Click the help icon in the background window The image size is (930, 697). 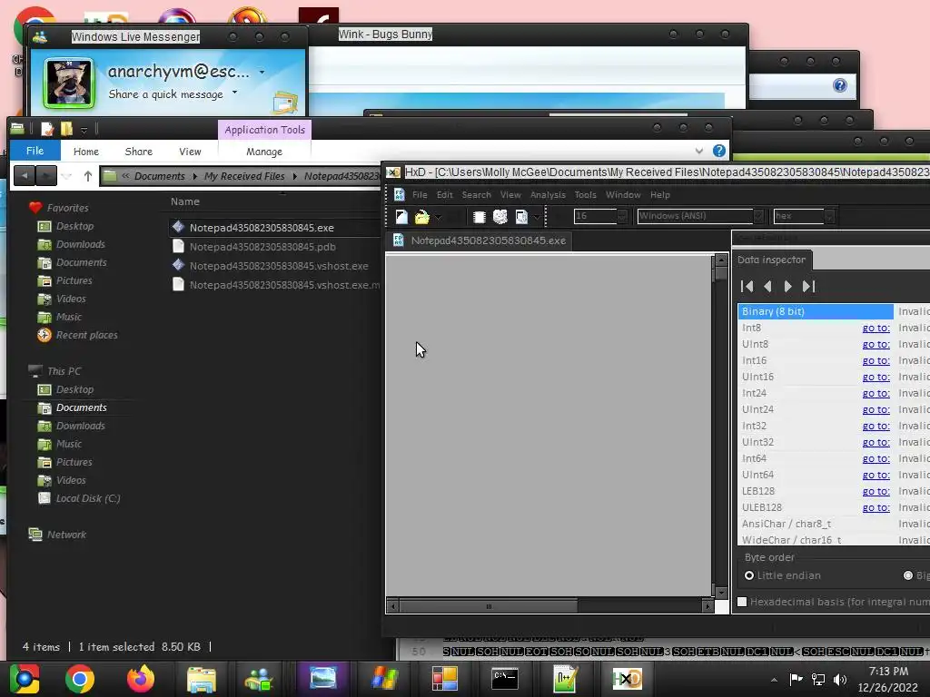pyautogui.click(x=840, y=85)
